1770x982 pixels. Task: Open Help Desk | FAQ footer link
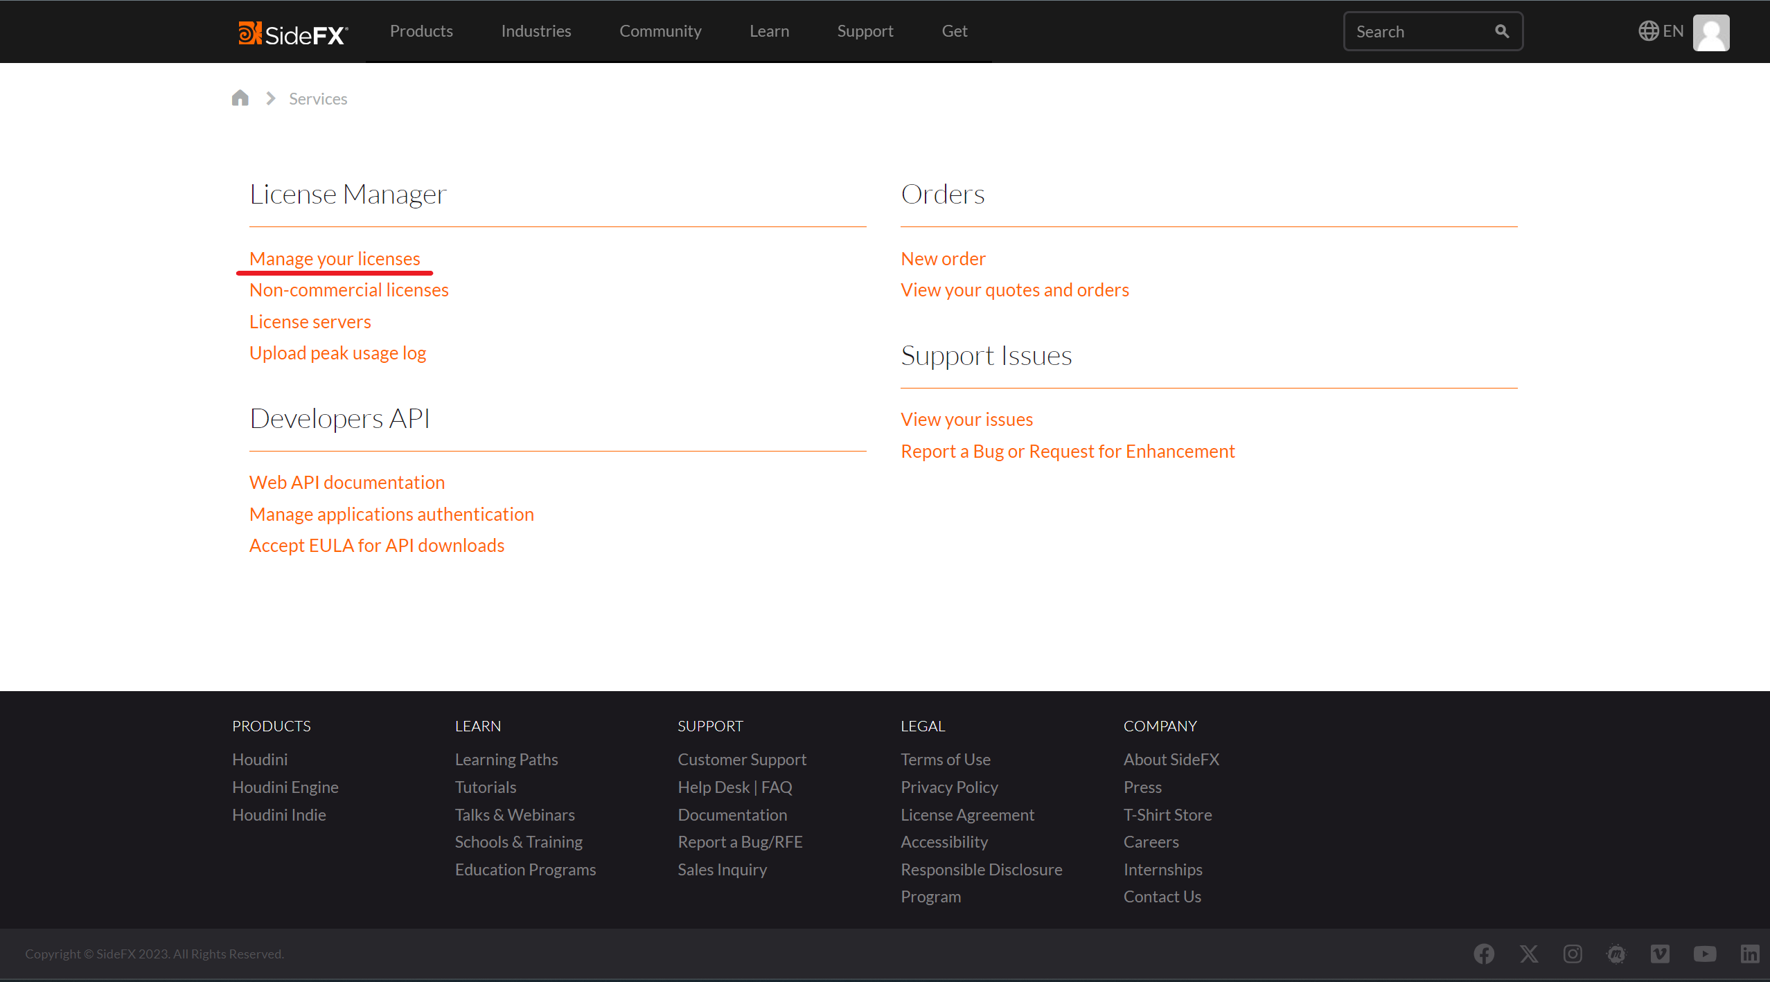(x=735, y=787)
